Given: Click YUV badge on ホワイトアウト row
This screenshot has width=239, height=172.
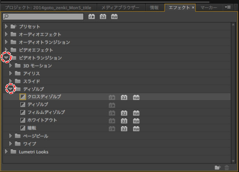Looking at the screenshot, I should coord(136,121).
